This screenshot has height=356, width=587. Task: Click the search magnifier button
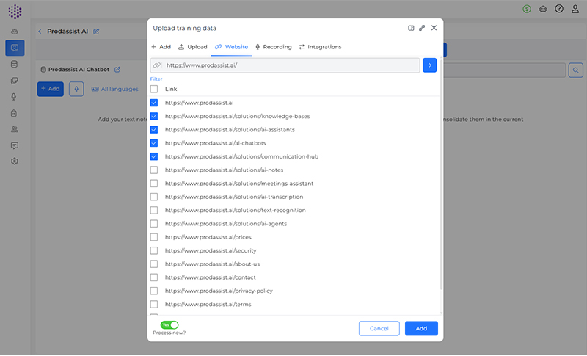click(x=576, y=70)
